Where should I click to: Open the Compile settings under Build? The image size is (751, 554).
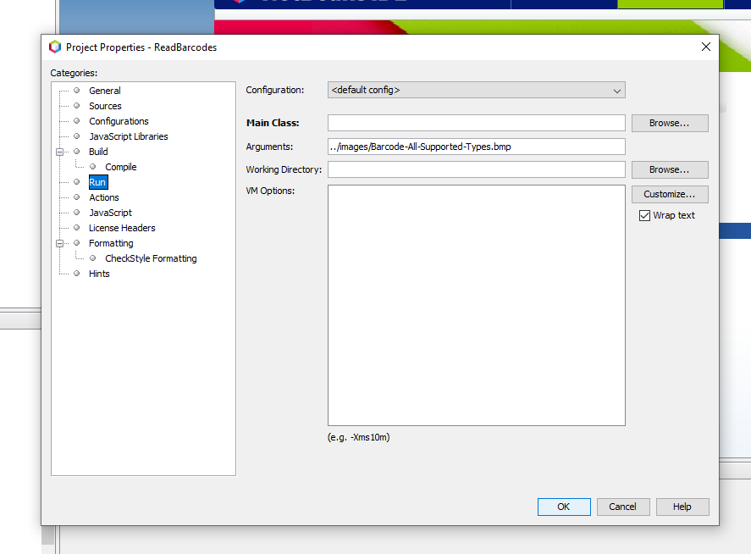coord(119,167)
